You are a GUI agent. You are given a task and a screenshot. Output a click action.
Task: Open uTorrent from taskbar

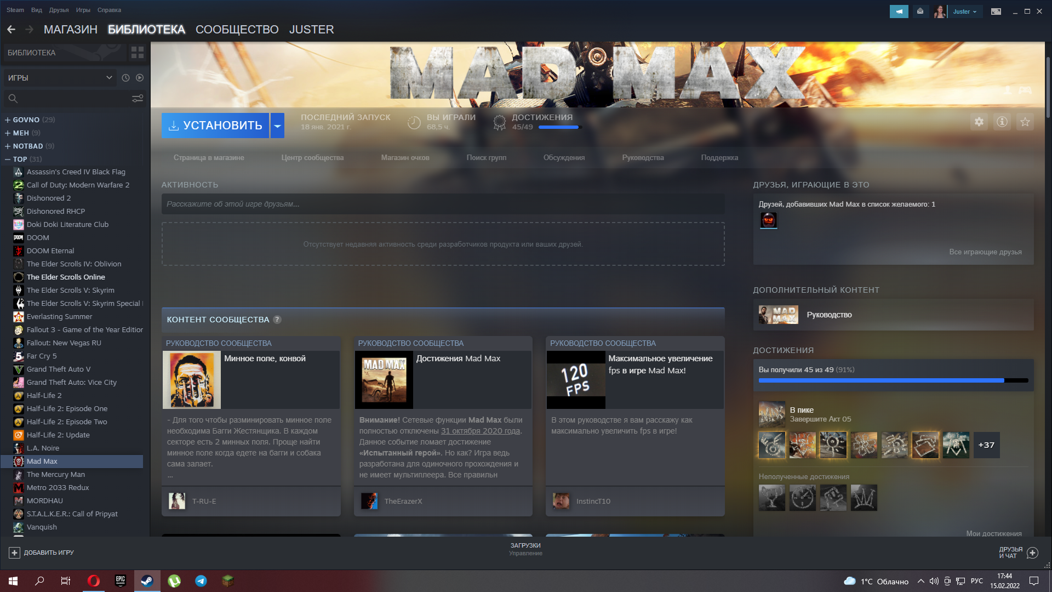pos(174,581)
